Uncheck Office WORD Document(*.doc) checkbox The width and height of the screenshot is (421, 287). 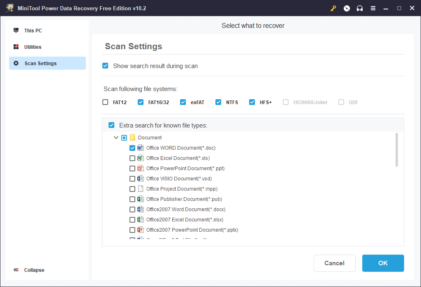tap(132, 148)
